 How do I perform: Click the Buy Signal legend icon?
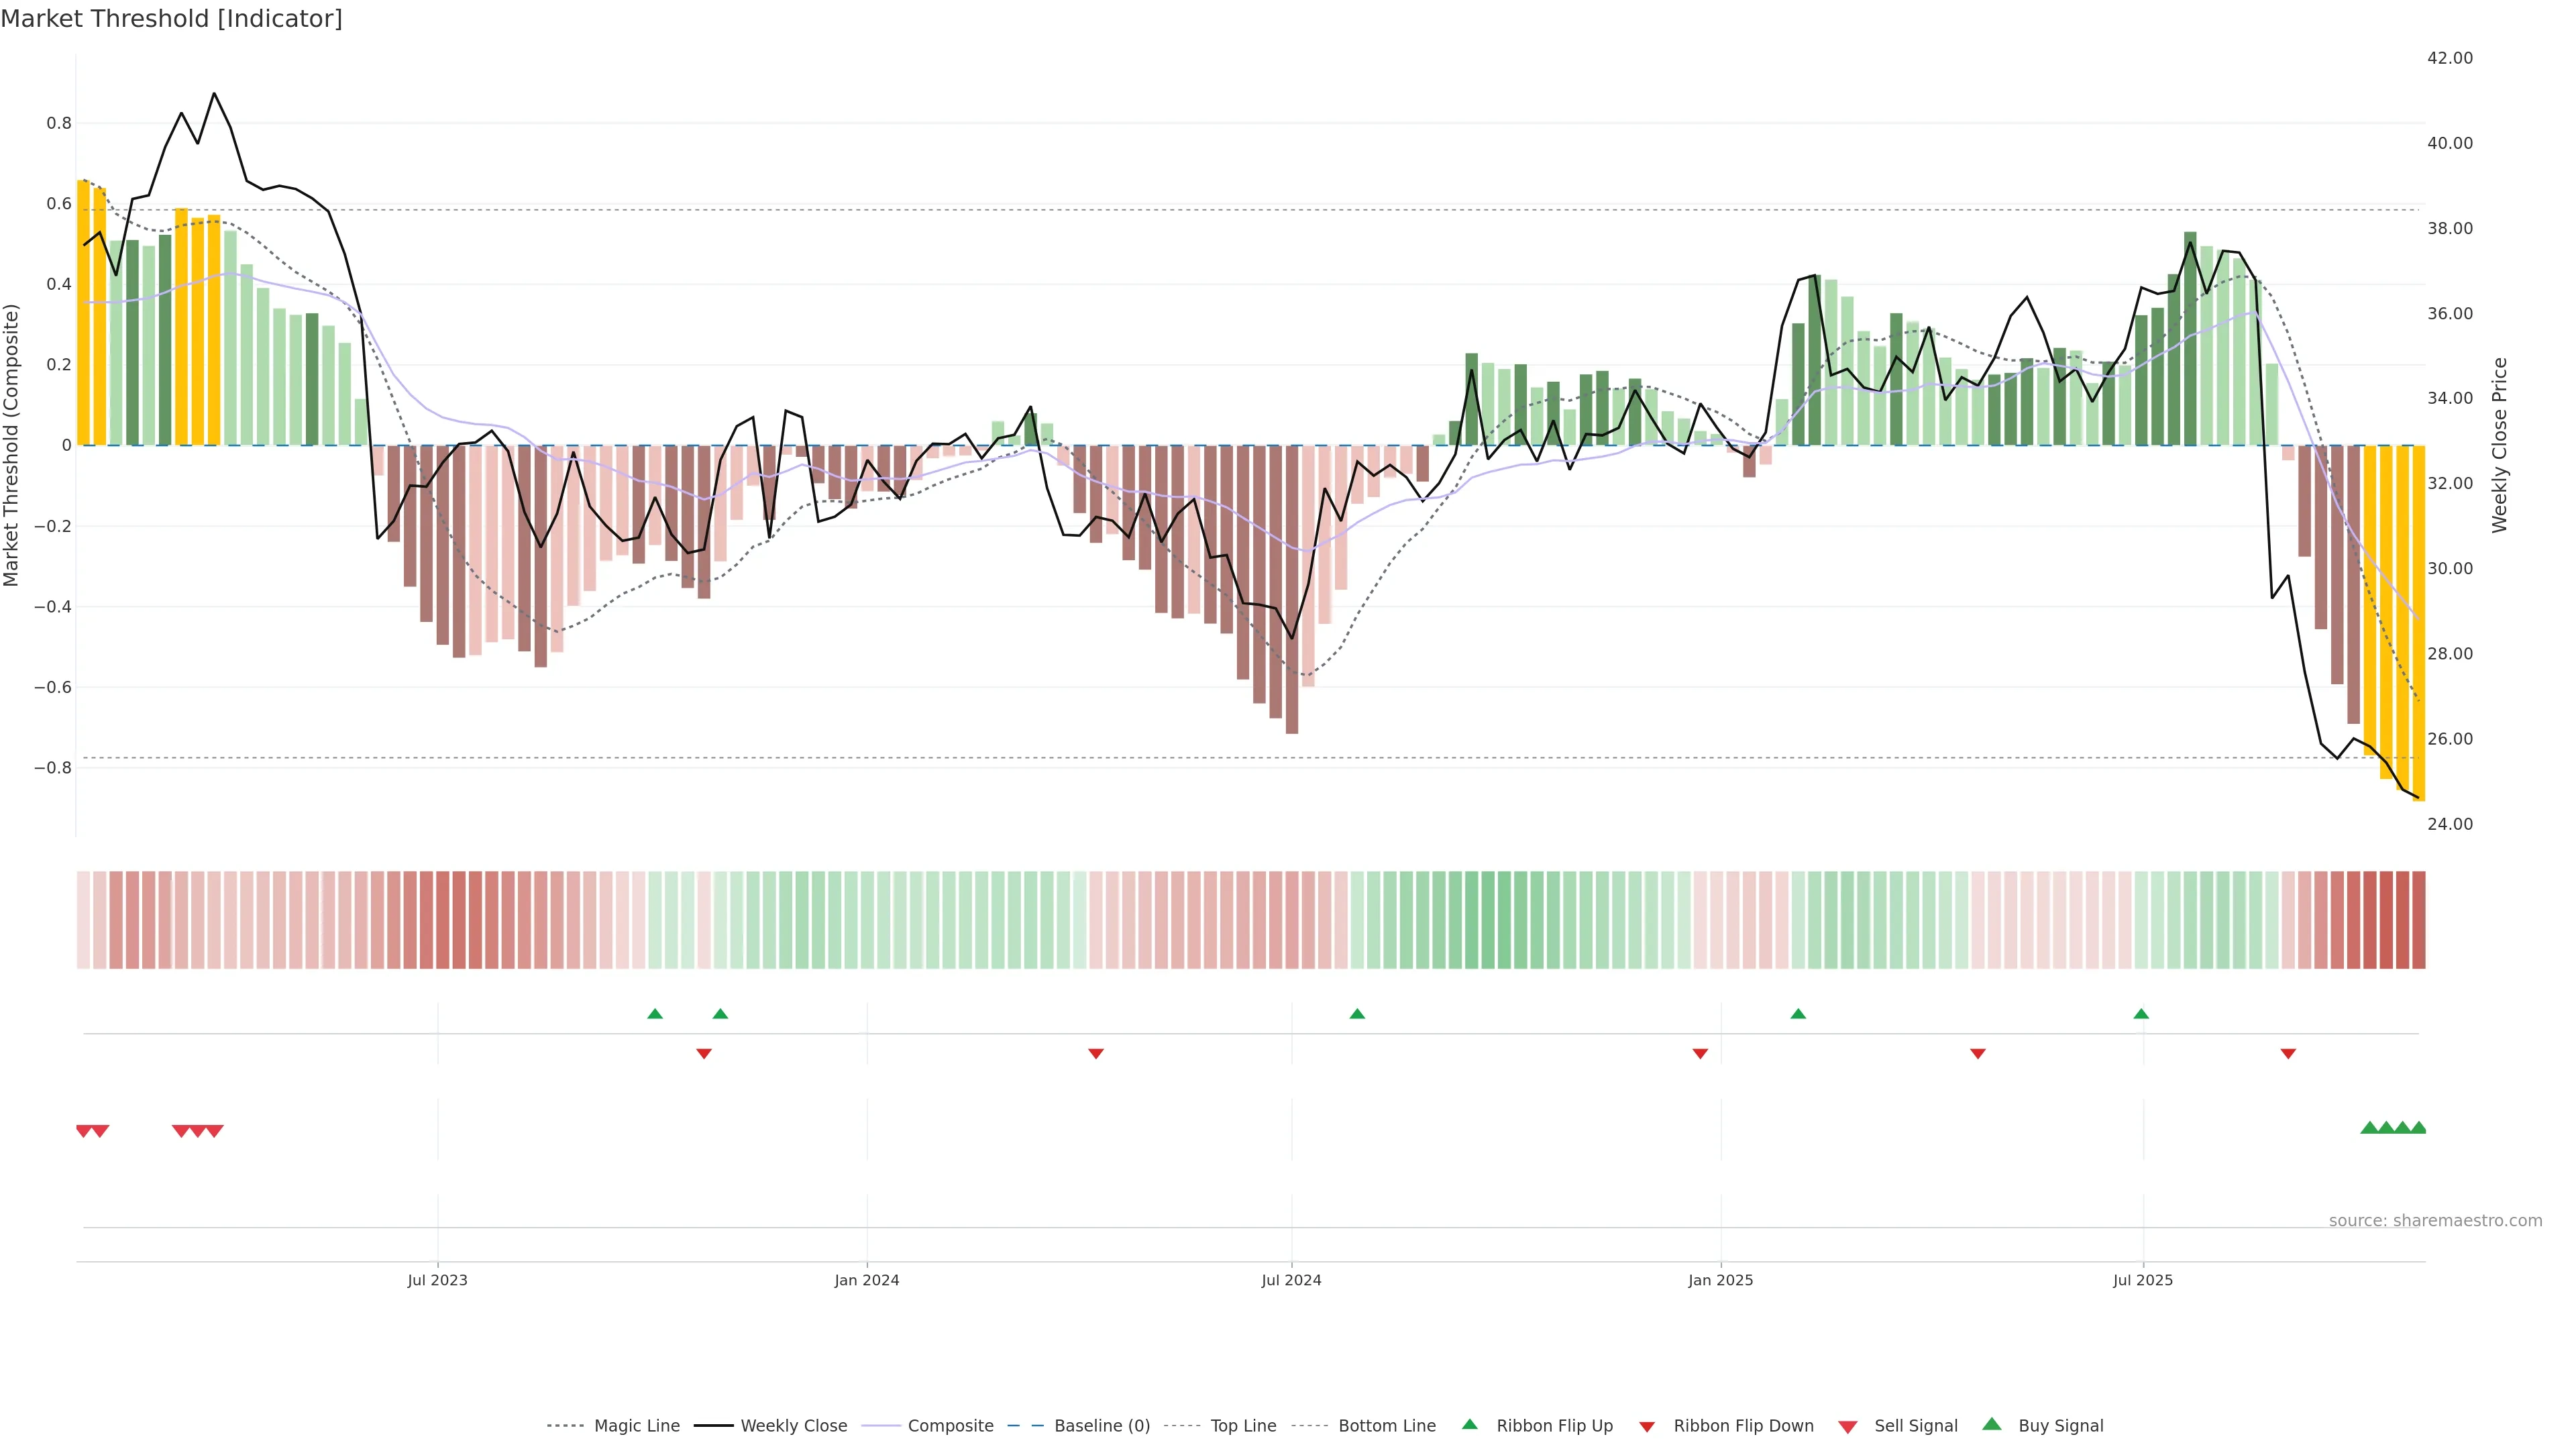(1991, 1424)
